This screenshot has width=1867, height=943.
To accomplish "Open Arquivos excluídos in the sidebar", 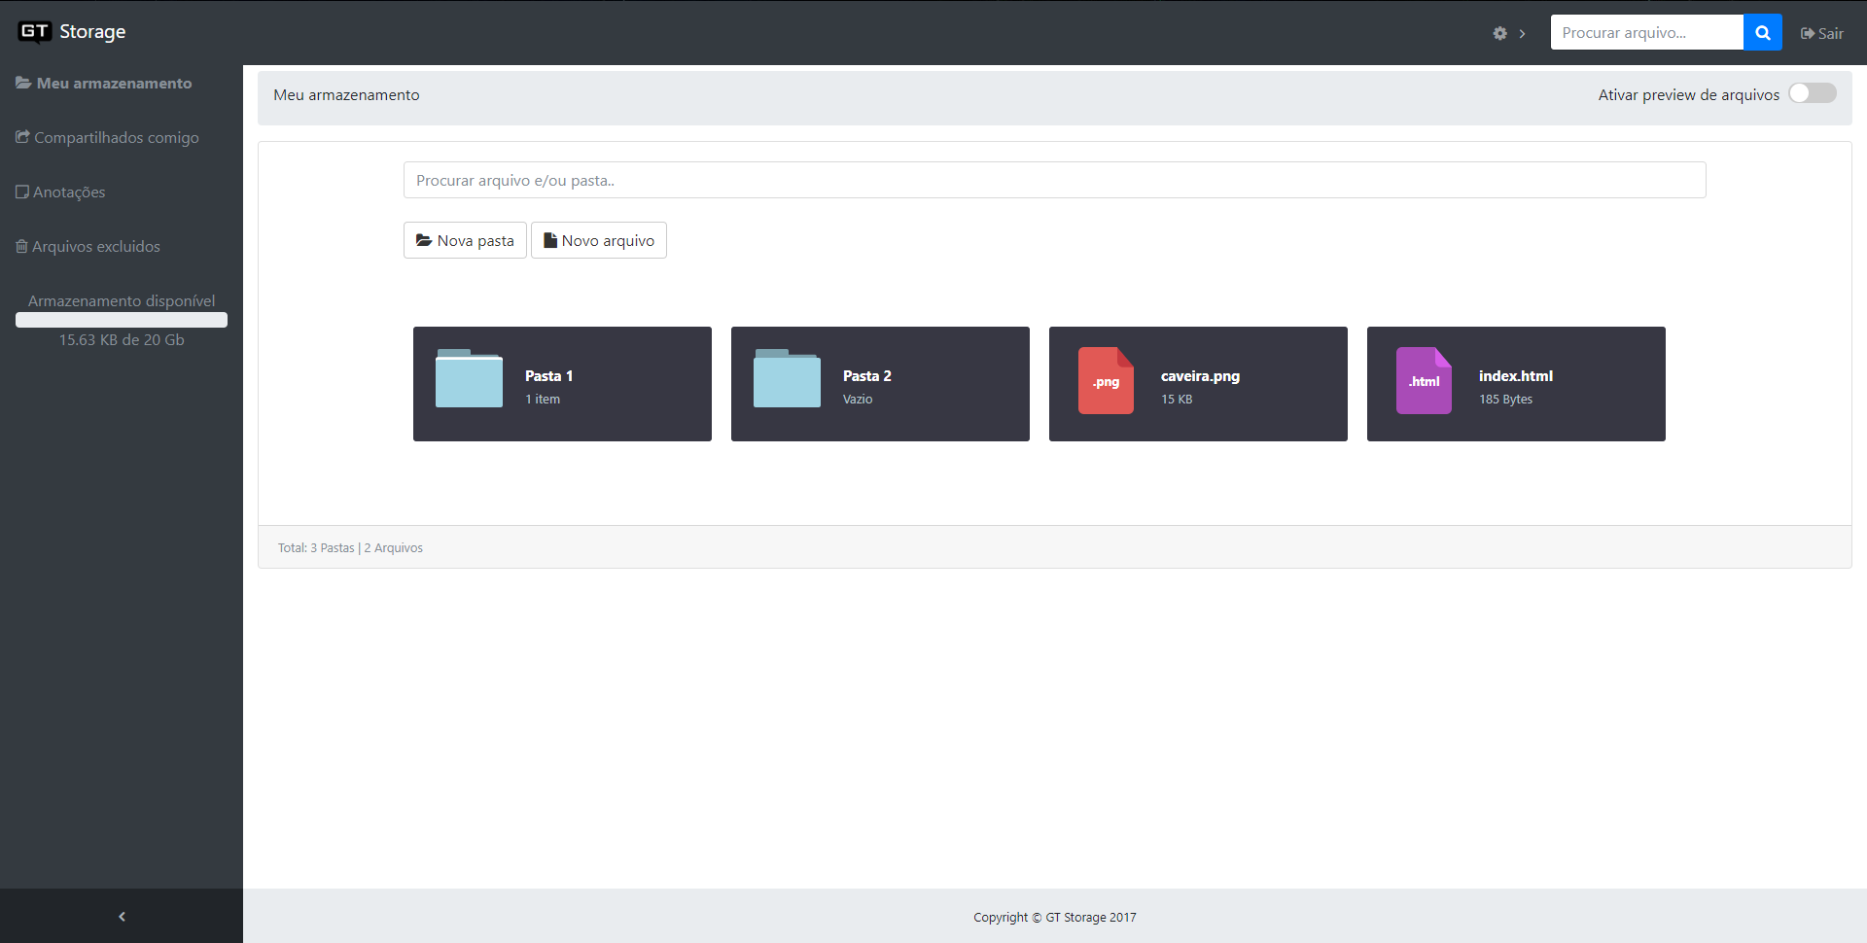I will tap(88, 246).
